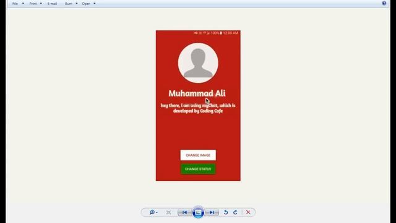The width and height of the screenshot is (396, 223).
Task: Click the battery icon in phone status bar
Action: point(221,33)
